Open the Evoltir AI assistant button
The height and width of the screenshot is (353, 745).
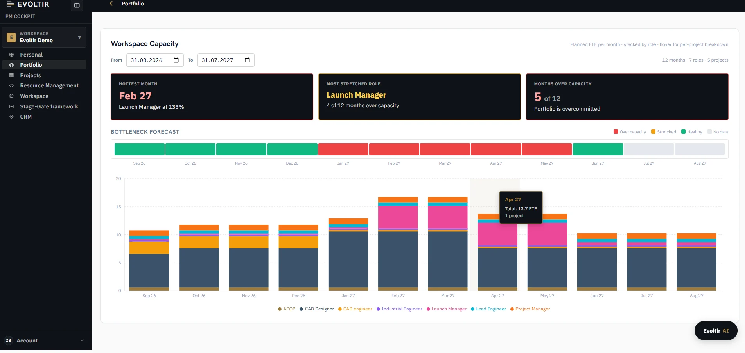pyautogui.click(x=716, y=331)
